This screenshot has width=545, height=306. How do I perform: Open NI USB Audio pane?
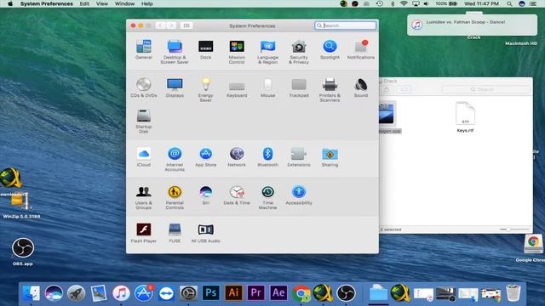coord(206,233)
